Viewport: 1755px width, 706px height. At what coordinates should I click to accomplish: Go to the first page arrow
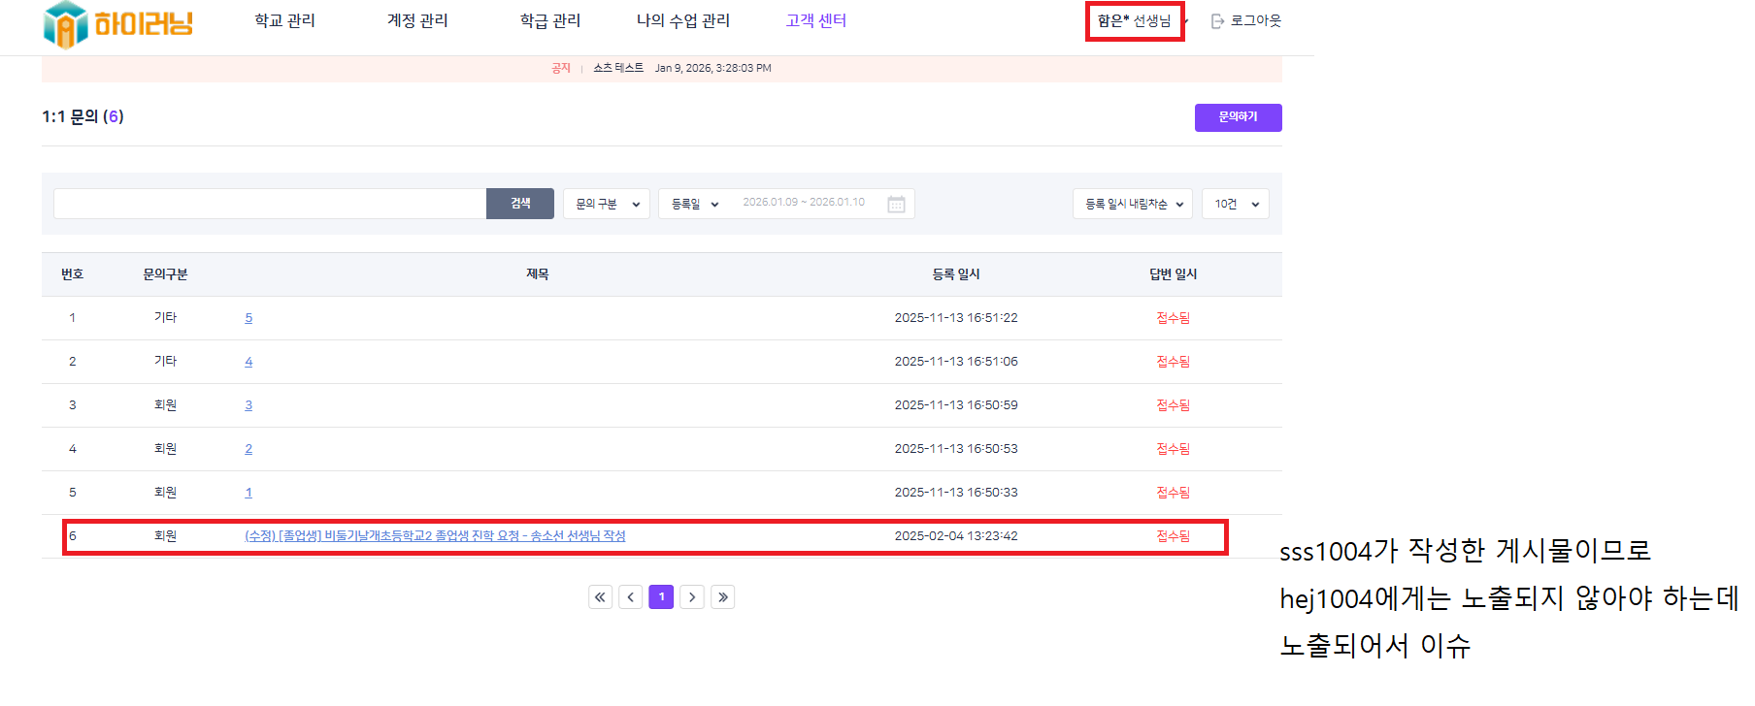[600, 597]
